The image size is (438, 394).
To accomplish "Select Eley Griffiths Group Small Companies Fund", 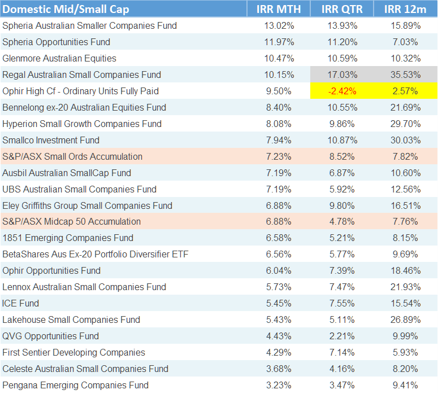I will [87, 205].
